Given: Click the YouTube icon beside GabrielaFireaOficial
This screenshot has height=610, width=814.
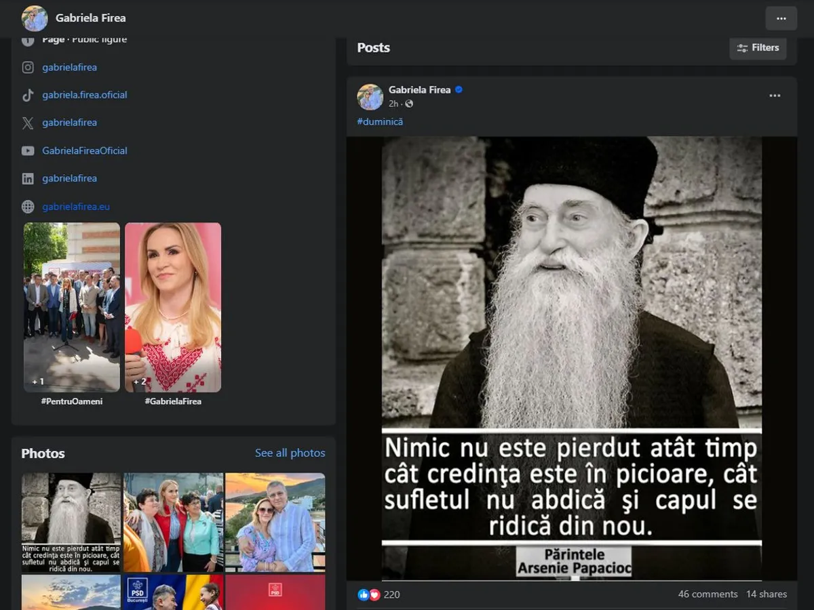Looking at the screenshot, I should [x=28, y=150].
